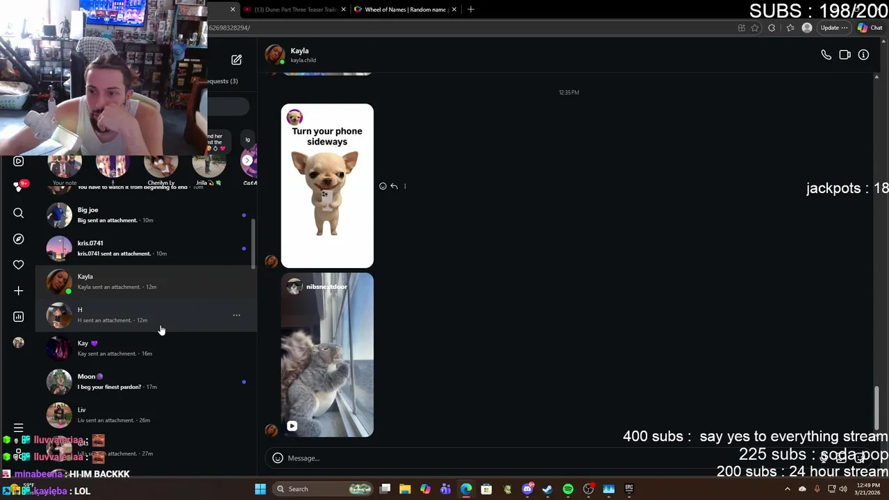Click the chat messages scrollbar
Image resolution: width=889 pixels, height=500 pixels.
(x=876, y=408)
